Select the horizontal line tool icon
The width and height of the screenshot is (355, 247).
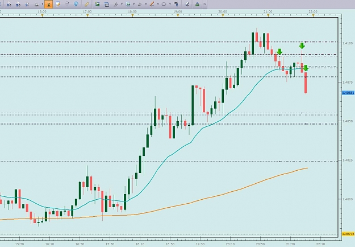click(x=128, y=4)
